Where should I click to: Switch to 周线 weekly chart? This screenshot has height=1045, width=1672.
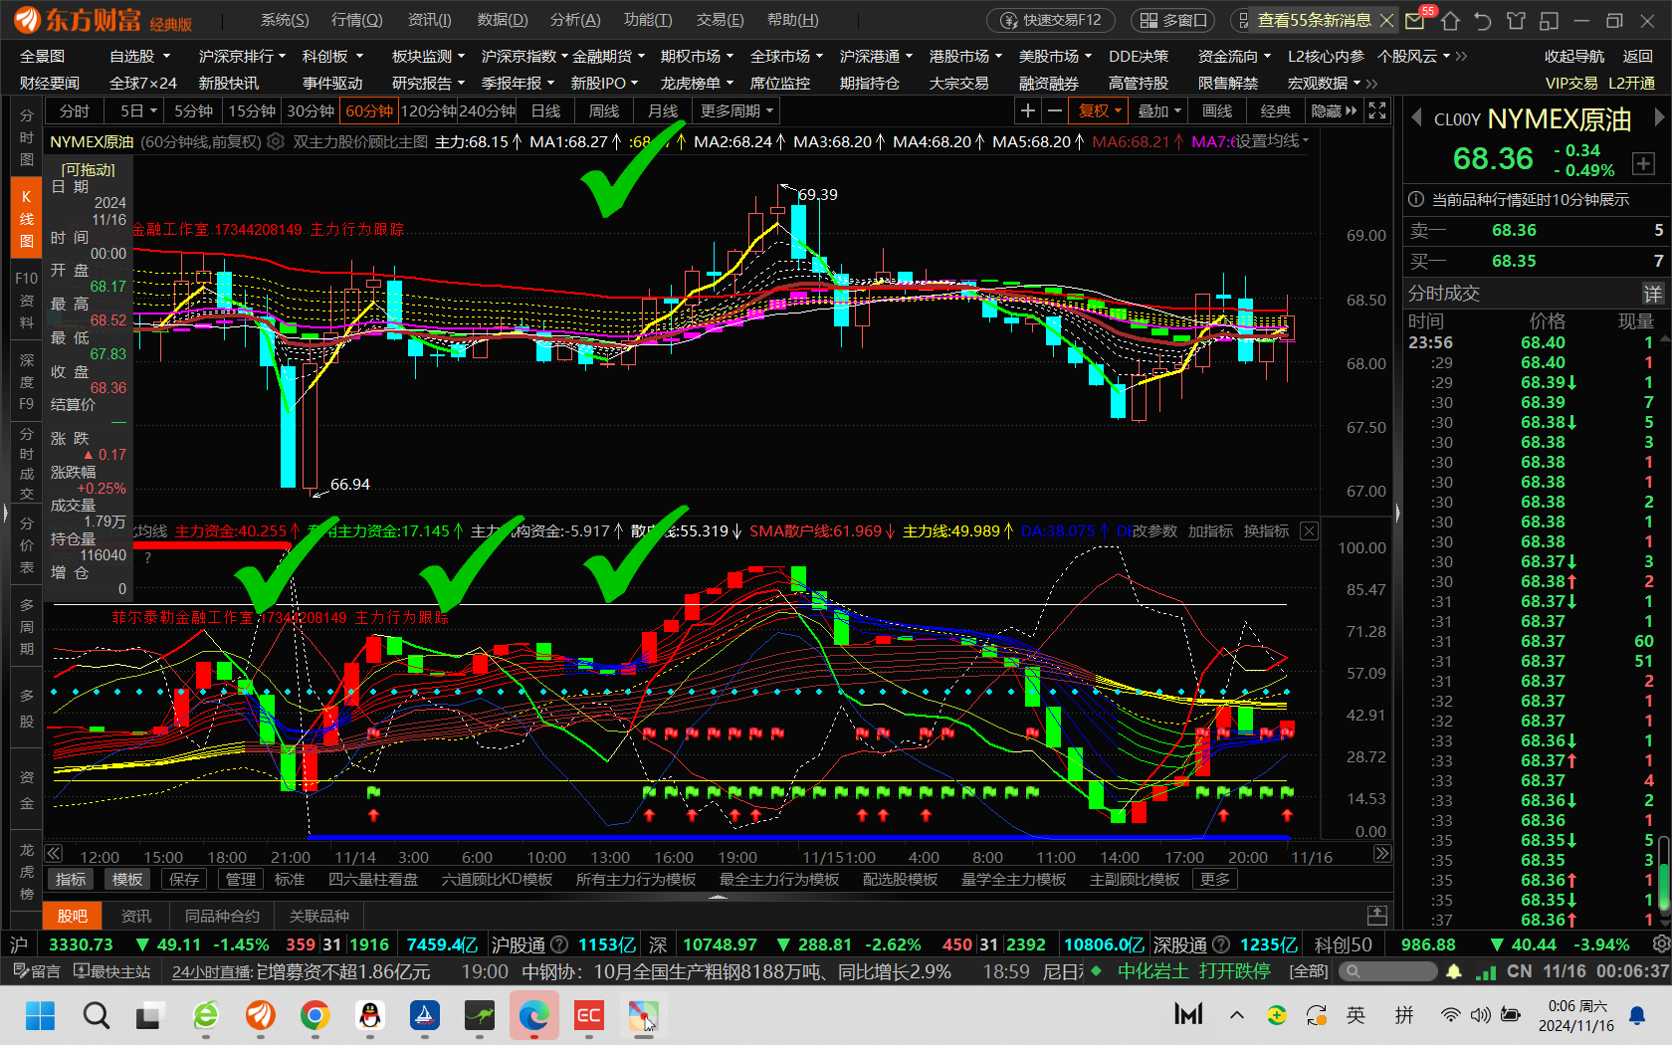[x=604, y=110]
